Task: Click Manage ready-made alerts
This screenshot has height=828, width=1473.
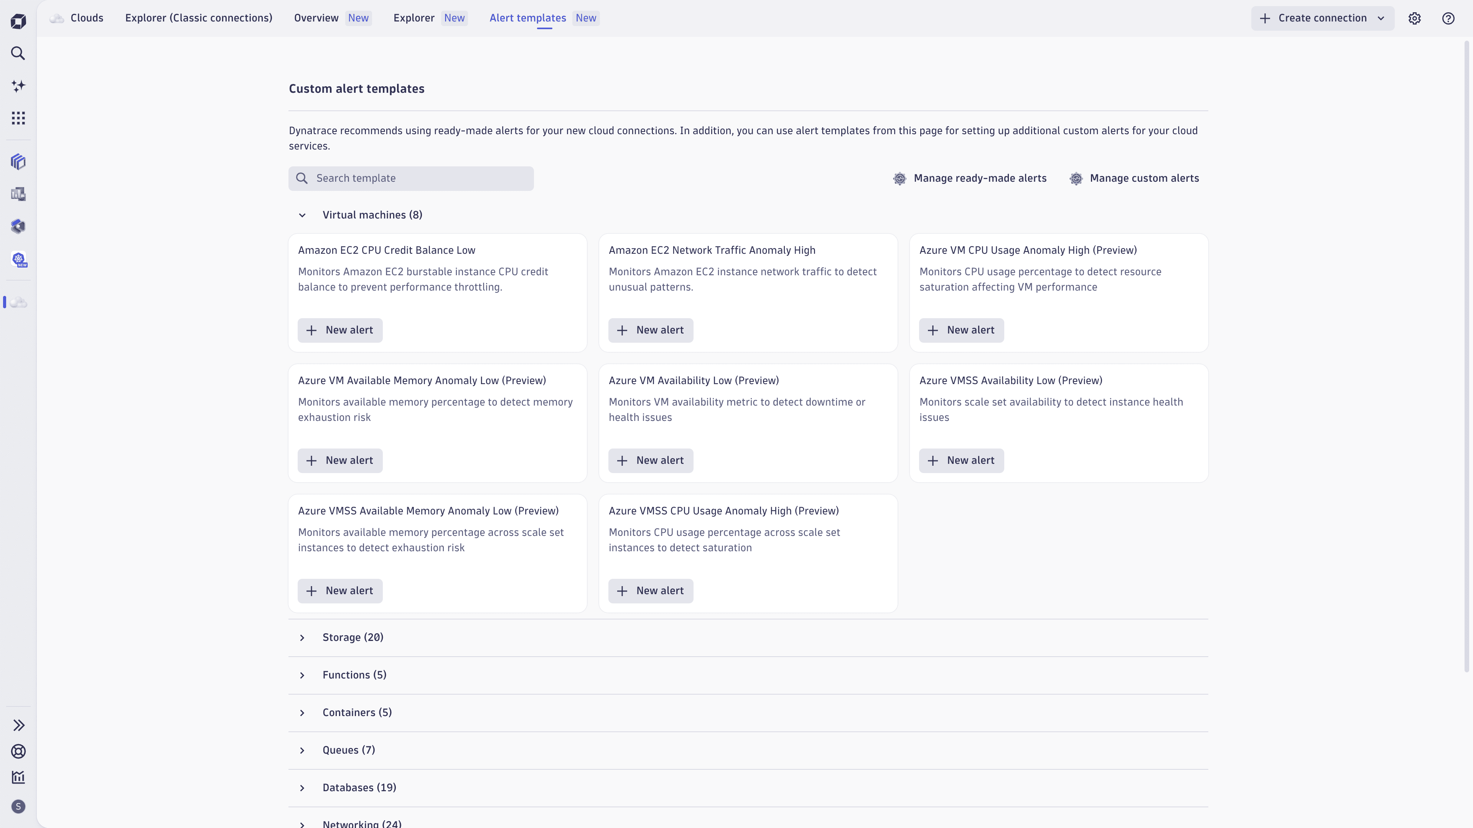Action: 981,178
